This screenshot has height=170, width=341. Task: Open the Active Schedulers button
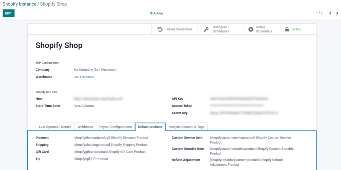pyautogui.click(x=262, y=29)
